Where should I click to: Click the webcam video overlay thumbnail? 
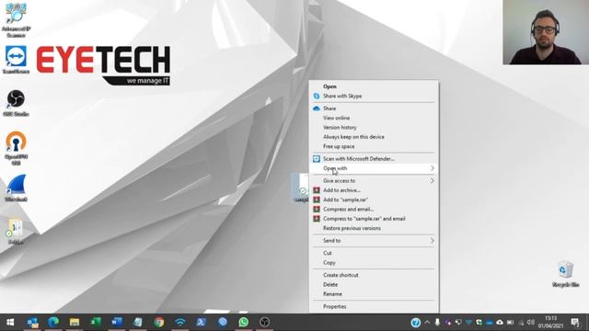546,32
